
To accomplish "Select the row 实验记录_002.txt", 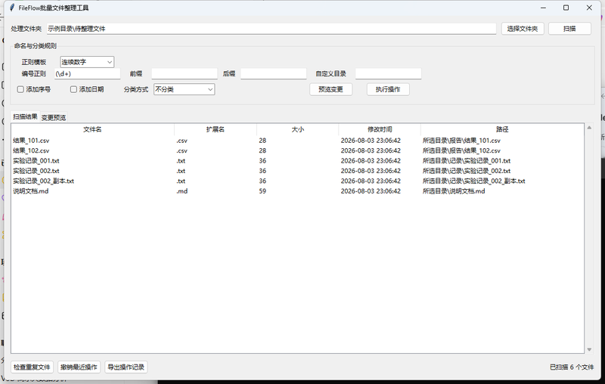I will [x=297, y=171].
